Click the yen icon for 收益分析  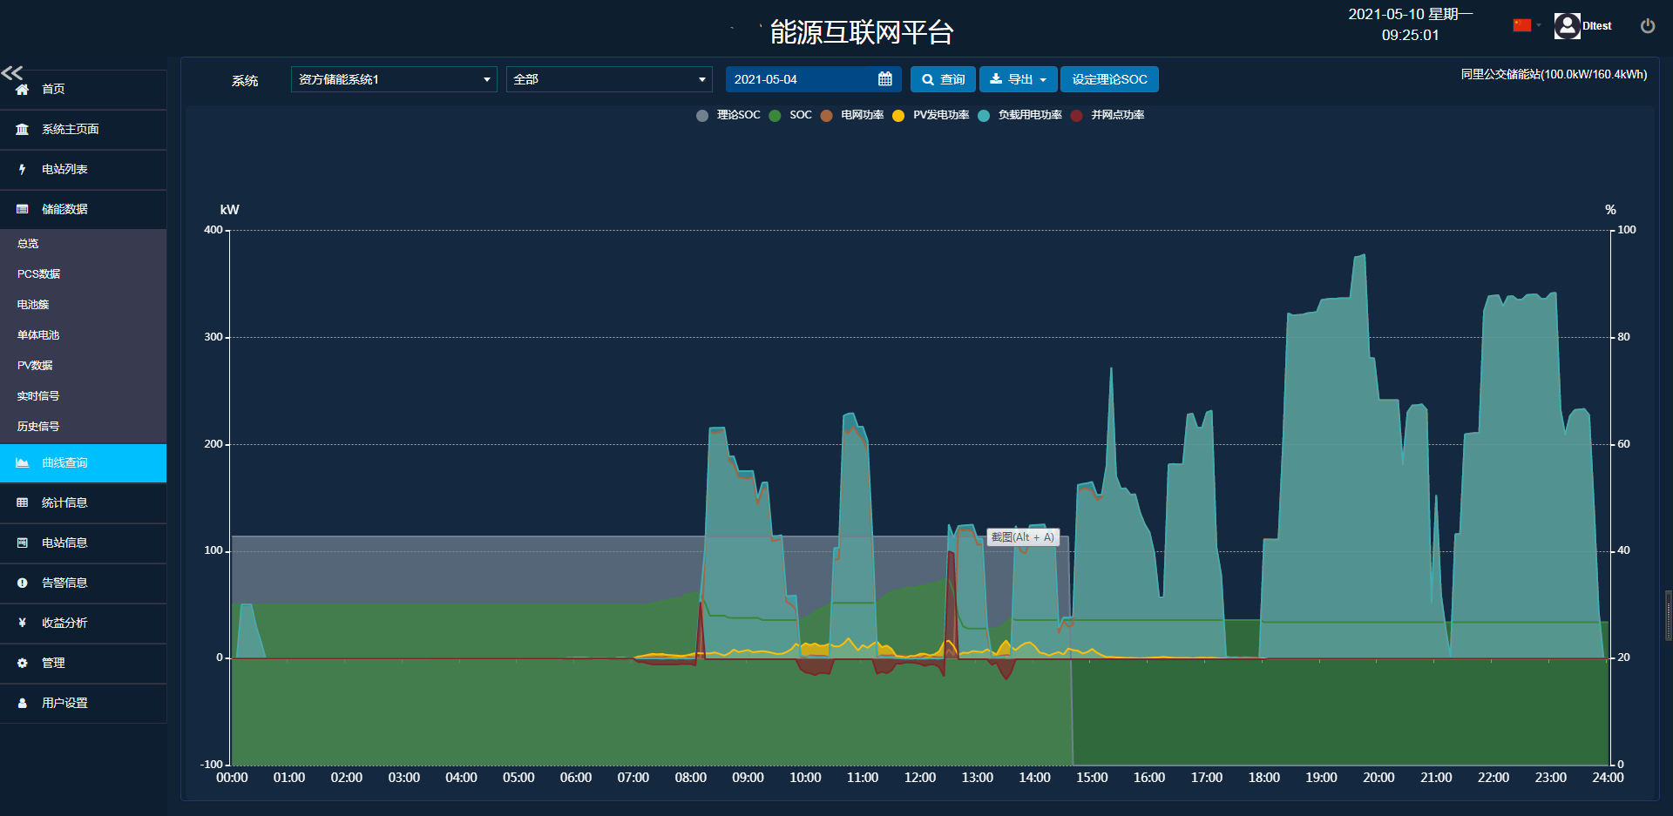coord(23,623)
